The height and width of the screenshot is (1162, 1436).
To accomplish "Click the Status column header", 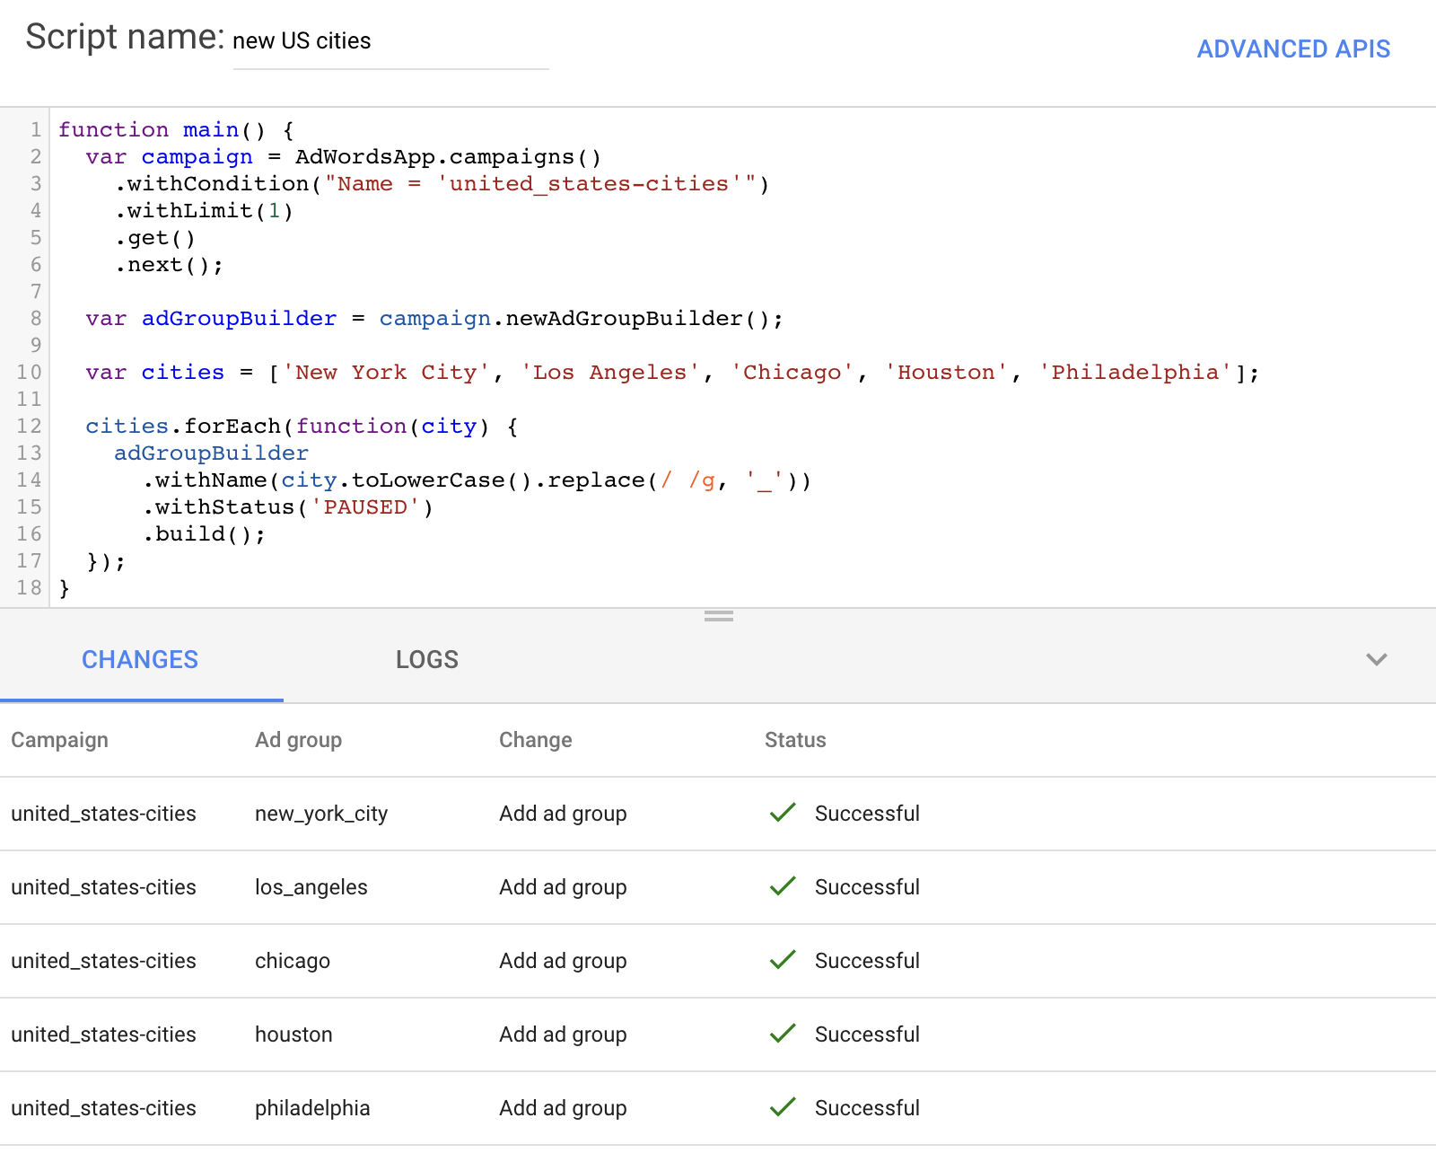I will click(794, 740).
